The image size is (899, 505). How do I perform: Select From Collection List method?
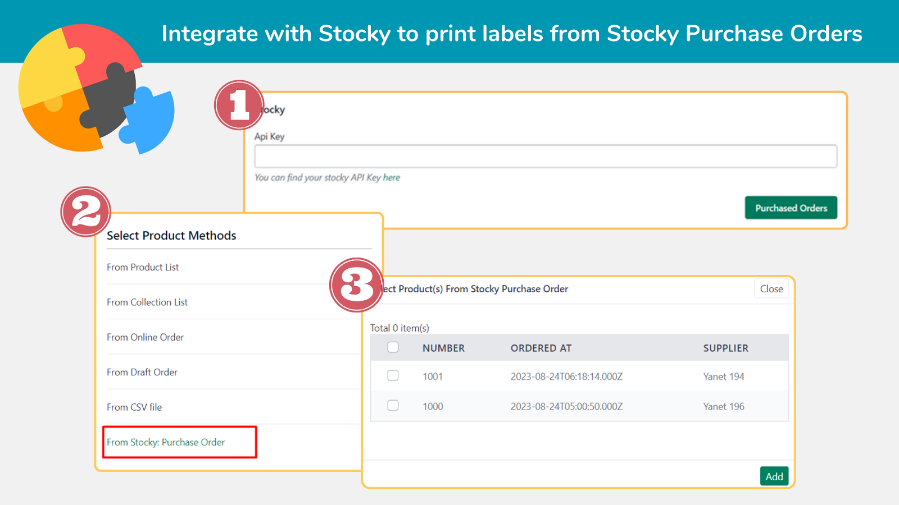tap(147, 302)
